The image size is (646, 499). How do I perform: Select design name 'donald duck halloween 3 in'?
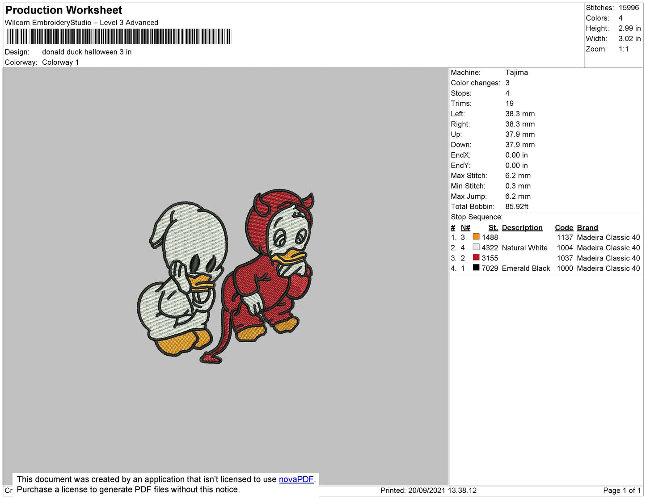(87, 52)
